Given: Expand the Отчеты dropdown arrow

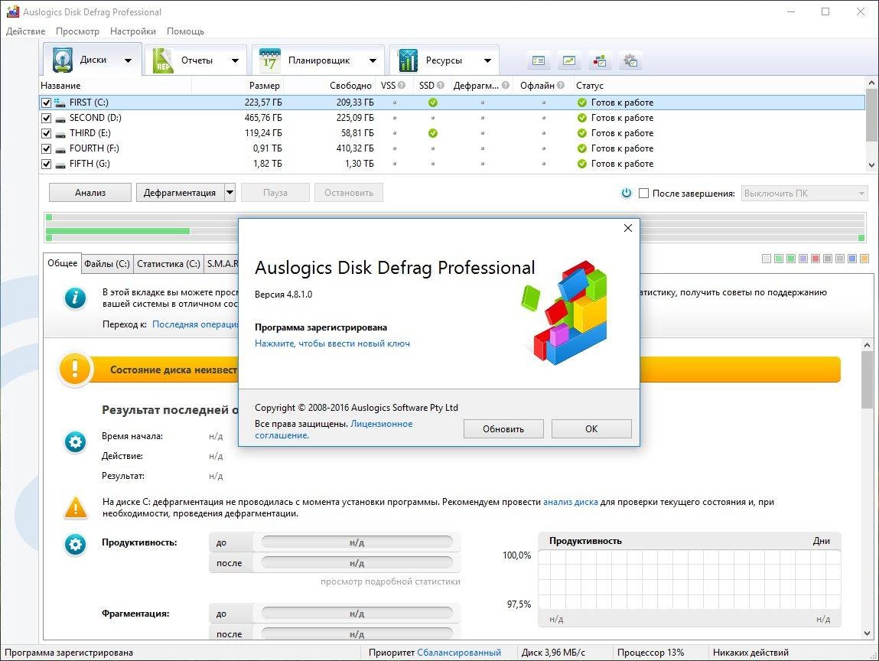Looking at the screenshot, I should click(x=235, y=60).
